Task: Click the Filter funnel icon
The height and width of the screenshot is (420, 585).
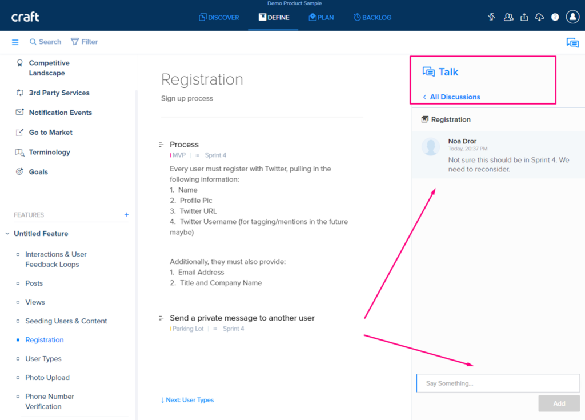Action: (x=75, y=42)
